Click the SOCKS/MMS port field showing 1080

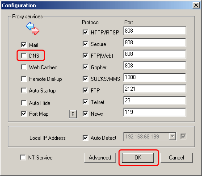click(155, 77)
